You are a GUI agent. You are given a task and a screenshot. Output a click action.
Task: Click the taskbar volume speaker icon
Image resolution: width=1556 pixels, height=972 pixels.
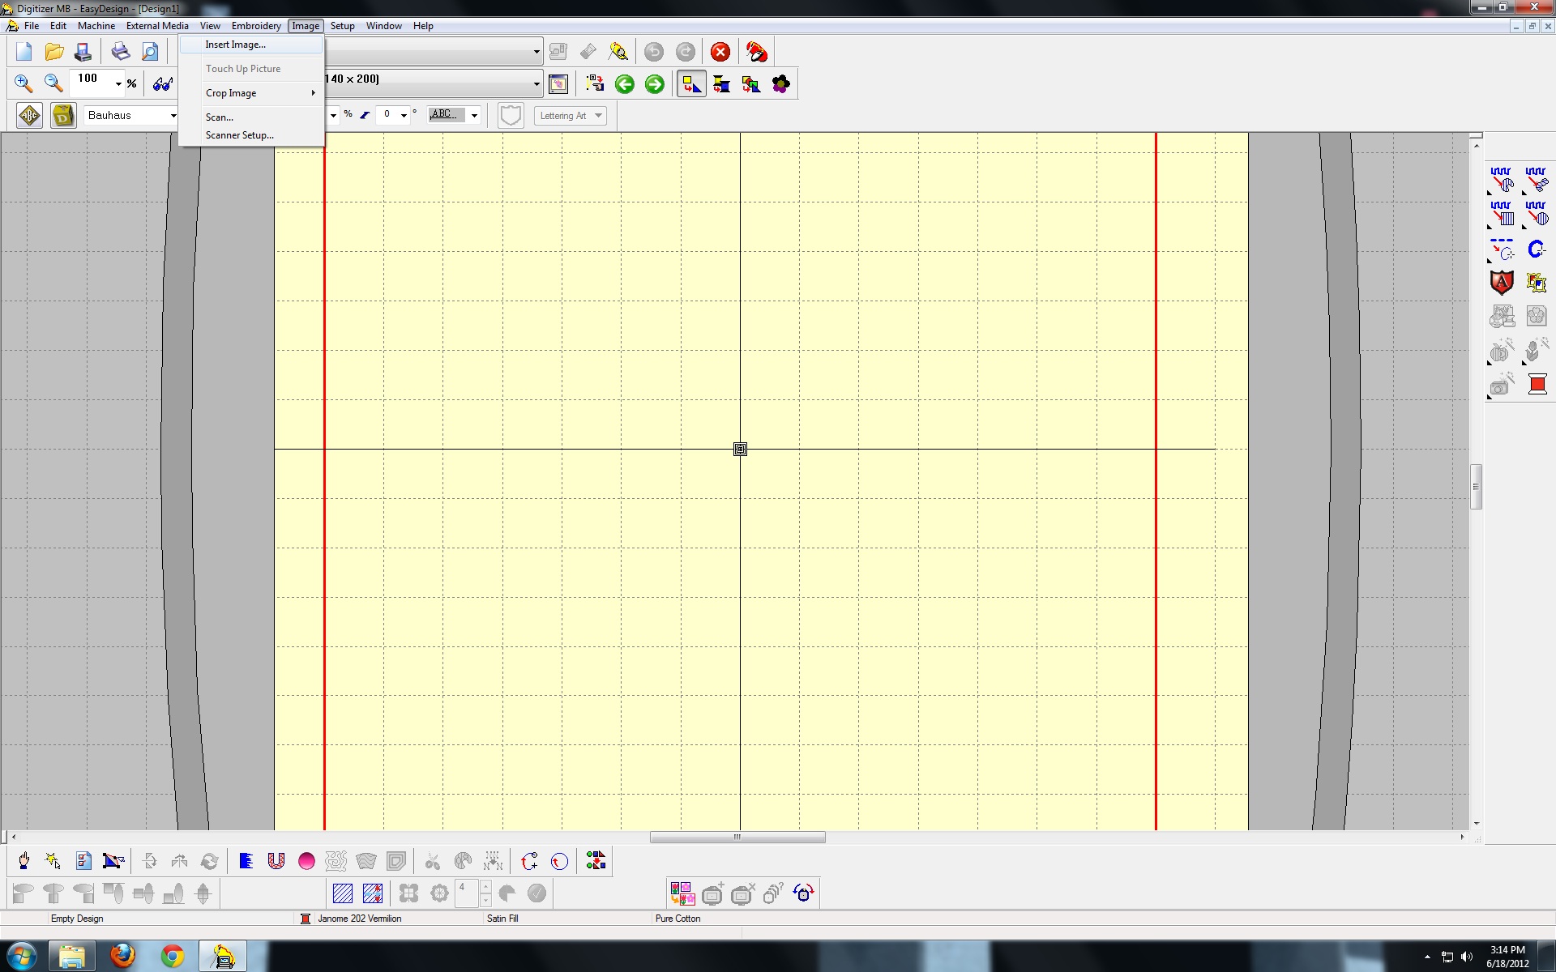pyautogui.click(x=1467, y=957)
